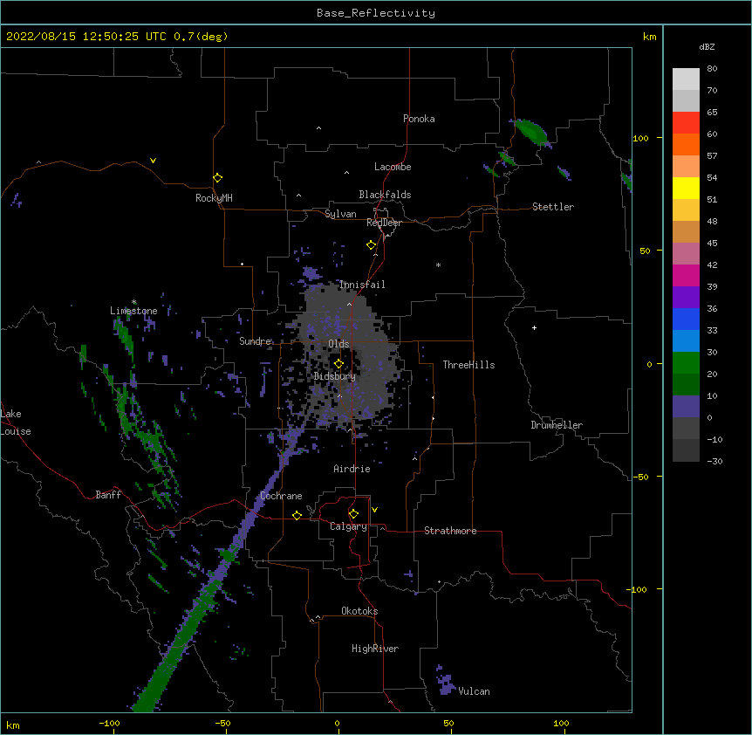Screen dimensions: 752x735
Task: Click the yellow diamond marker above RockyMH
Action: pyautogui.click(x=218, y=178)
